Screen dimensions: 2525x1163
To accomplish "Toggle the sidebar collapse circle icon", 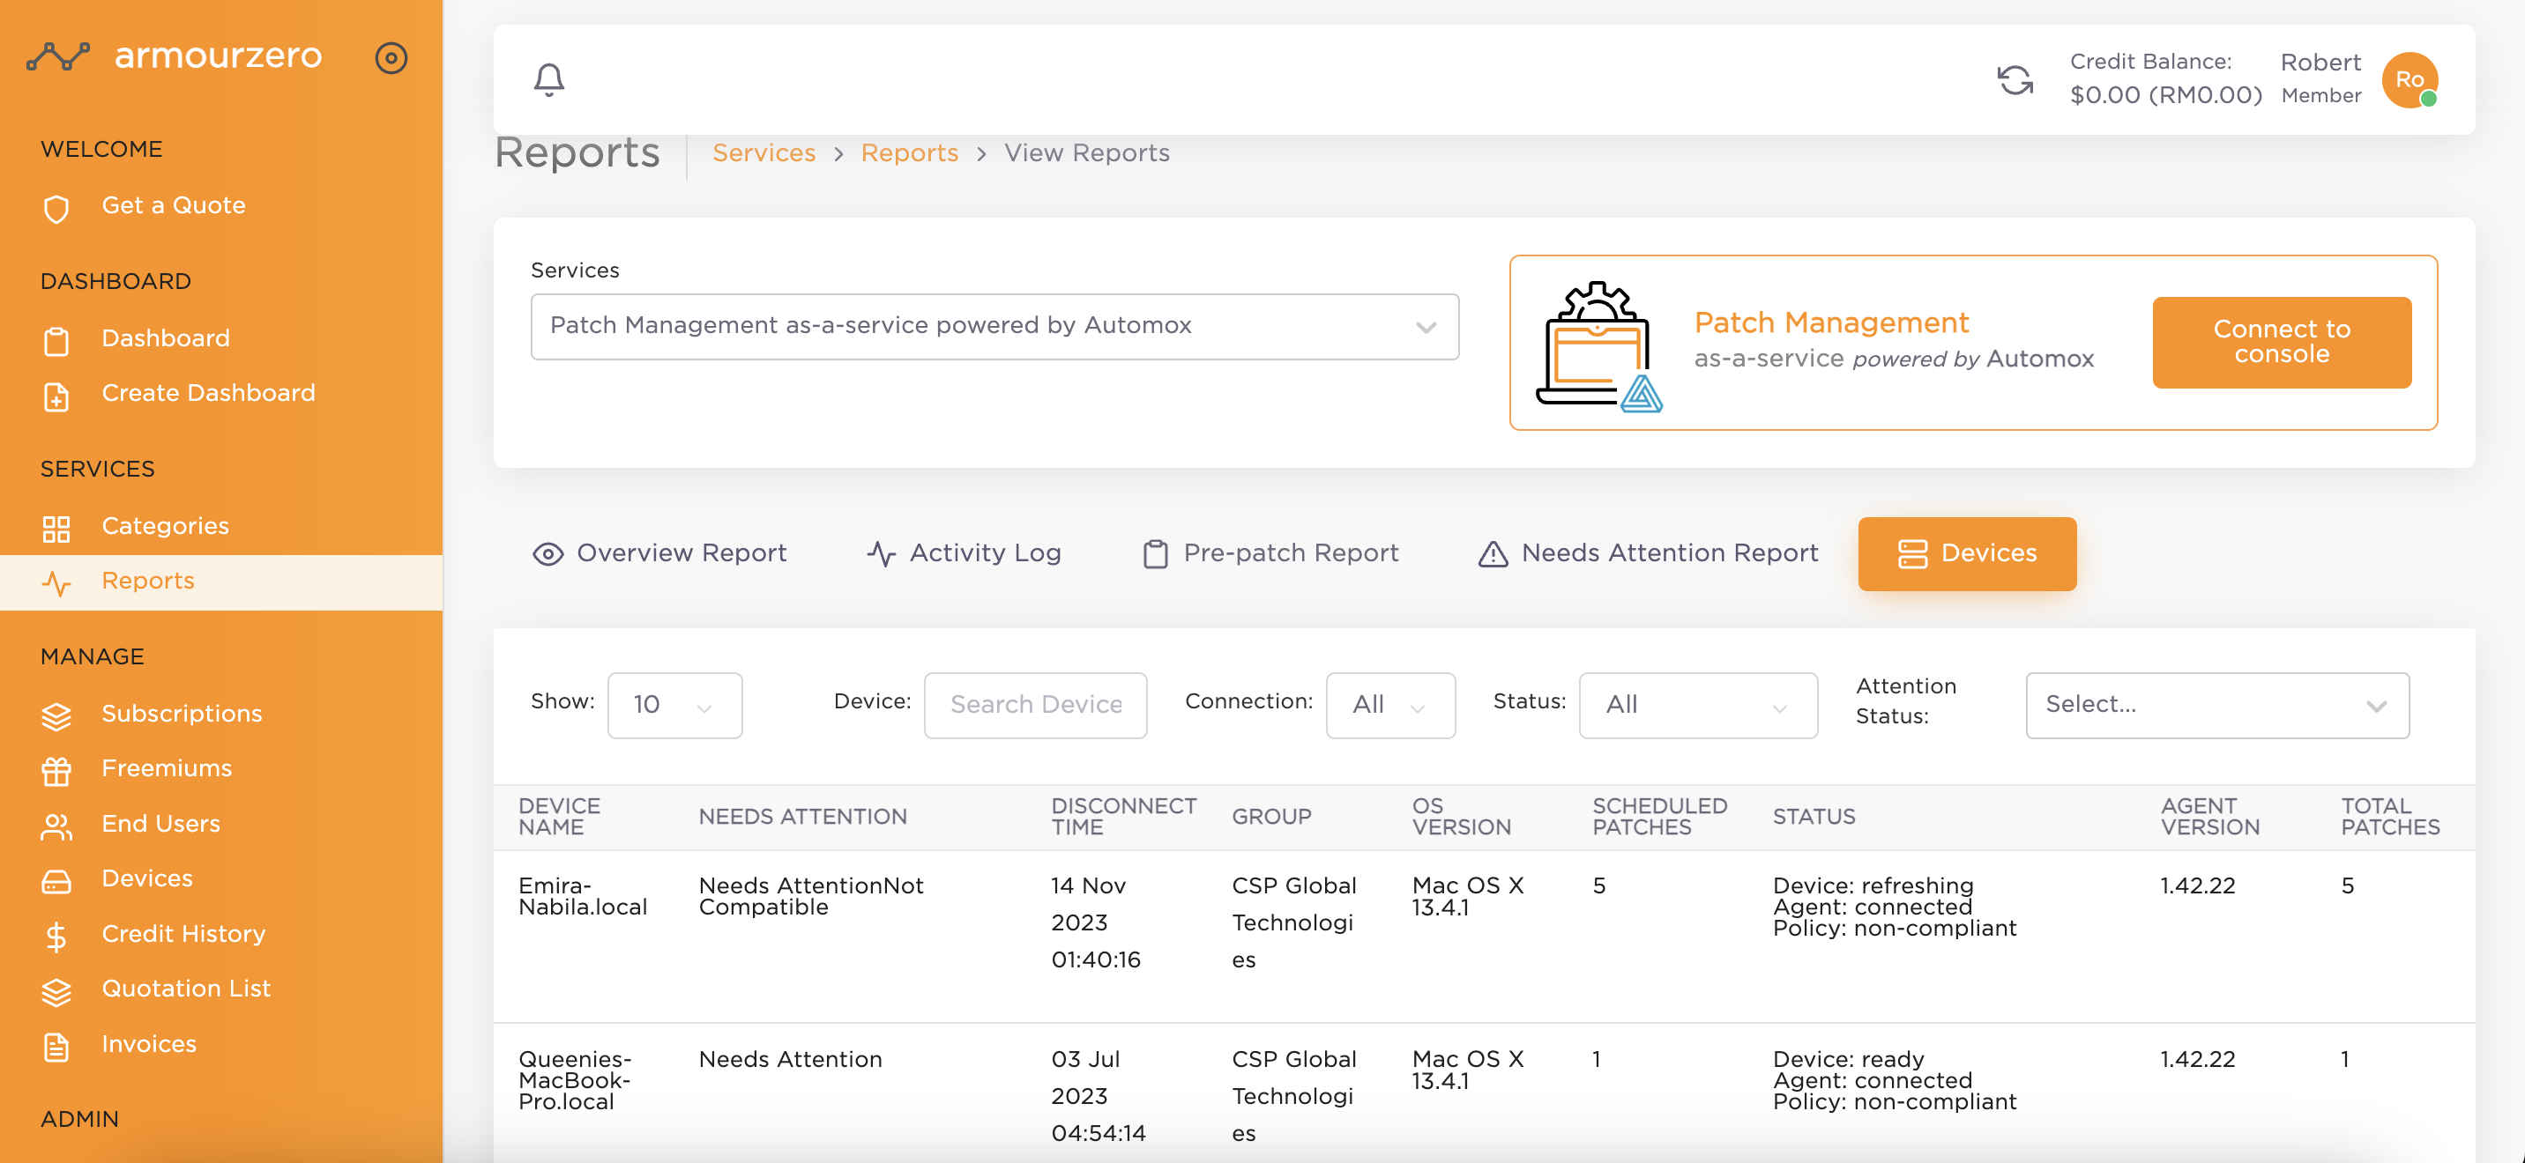I will click(x=391, y=58).
